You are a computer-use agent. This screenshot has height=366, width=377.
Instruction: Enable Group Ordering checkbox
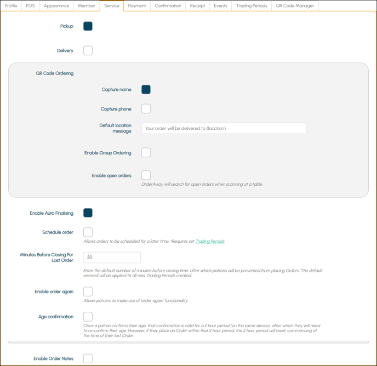146,152
